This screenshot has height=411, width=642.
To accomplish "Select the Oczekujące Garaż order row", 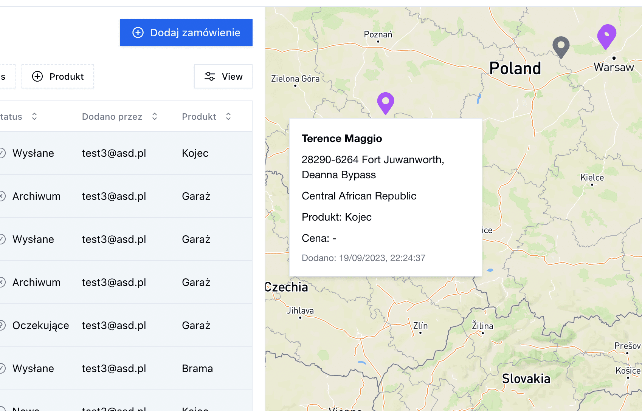I will click(x=126, y=325).
